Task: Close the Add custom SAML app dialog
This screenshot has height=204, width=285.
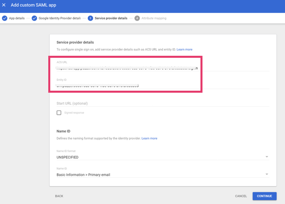Action: click(x=4, y=5)
